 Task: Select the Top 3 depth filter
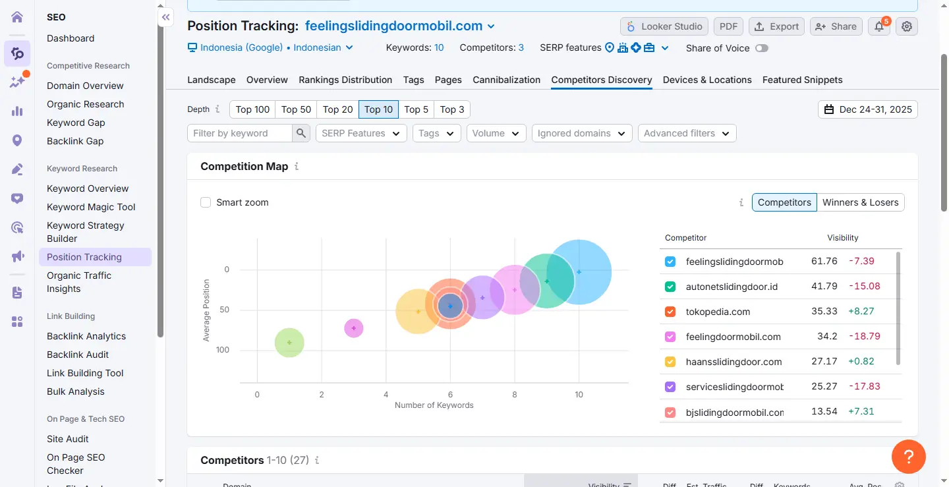point(452,109)
